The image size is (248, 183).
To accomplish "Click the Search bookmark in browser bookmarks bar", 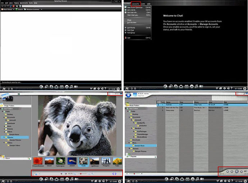I will coord(19,9).
